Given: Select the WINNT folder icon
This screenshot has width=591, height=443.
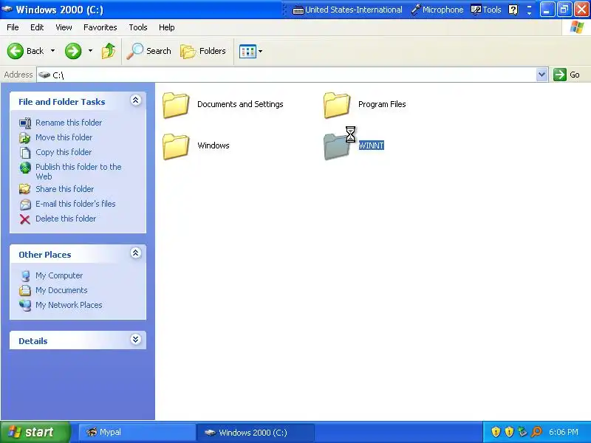Looking at the screenshot, I should (337, 147).
